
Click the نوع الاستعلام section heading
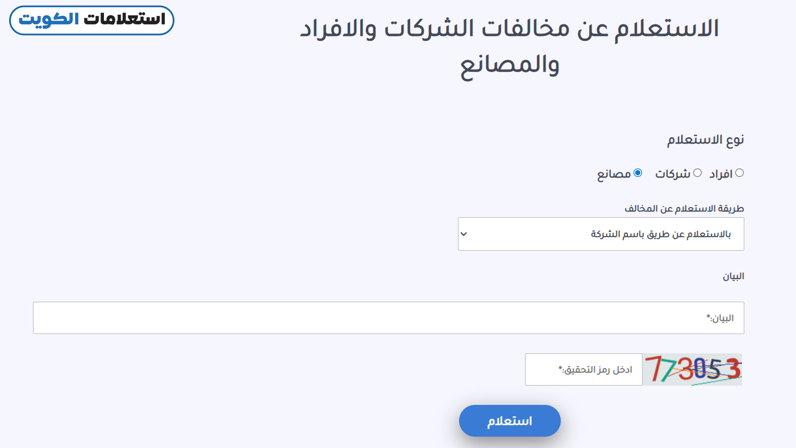pos(705,140)
